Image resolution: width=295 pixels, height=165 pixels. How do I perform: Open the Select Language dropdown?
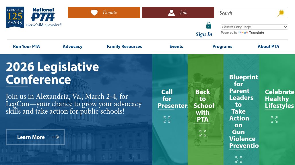(254, 27)
